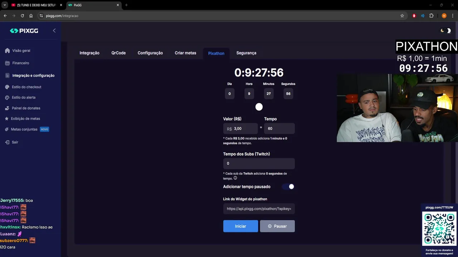
Task: Reload the page
Action: pyautogui.click(x=22, y=16)
